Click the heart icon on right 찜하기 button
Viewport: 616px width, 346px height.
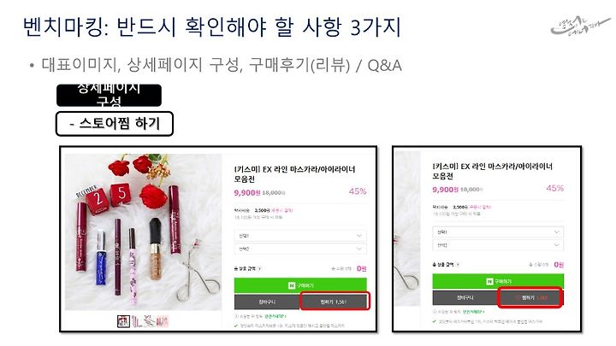[x=518, y=298]
